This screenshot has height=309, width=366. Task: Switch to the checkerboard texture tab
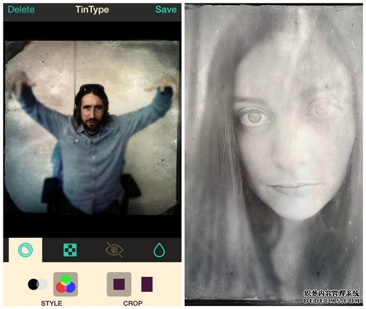[70, 250]
